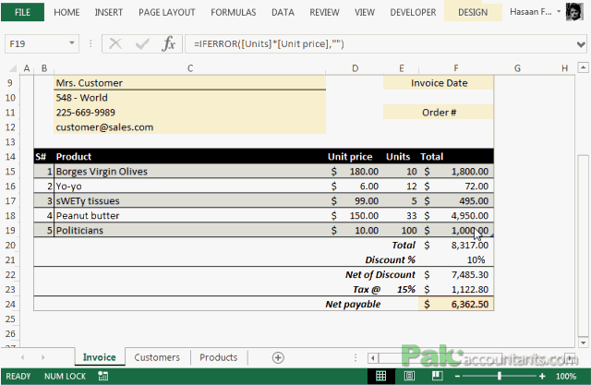Viewport: 591px width, 385px height.
Task: Open the Name Box dropdown arrow
Action: click(72, 43)
